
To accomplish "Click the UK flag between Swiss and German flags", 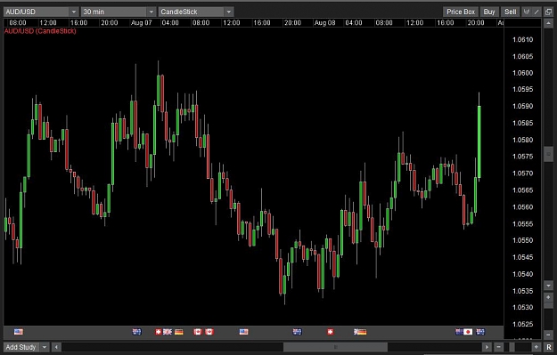I will (168, 332).
